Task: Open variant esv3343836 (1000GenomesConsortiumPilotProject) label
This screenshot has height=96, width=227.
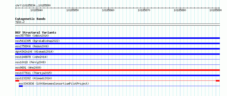Action: (54, 84)
